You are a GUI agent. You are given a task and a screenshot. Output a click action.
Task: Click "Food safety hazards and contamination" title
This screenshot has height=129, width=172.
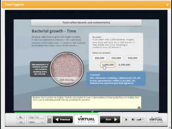pos(86,23)
